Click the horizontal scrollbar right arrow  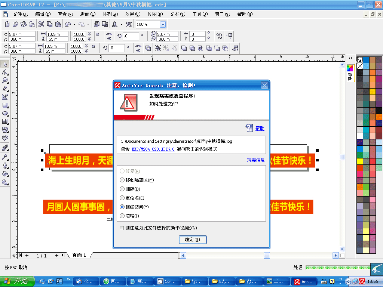pyautogui.click(x=335, y=255)
